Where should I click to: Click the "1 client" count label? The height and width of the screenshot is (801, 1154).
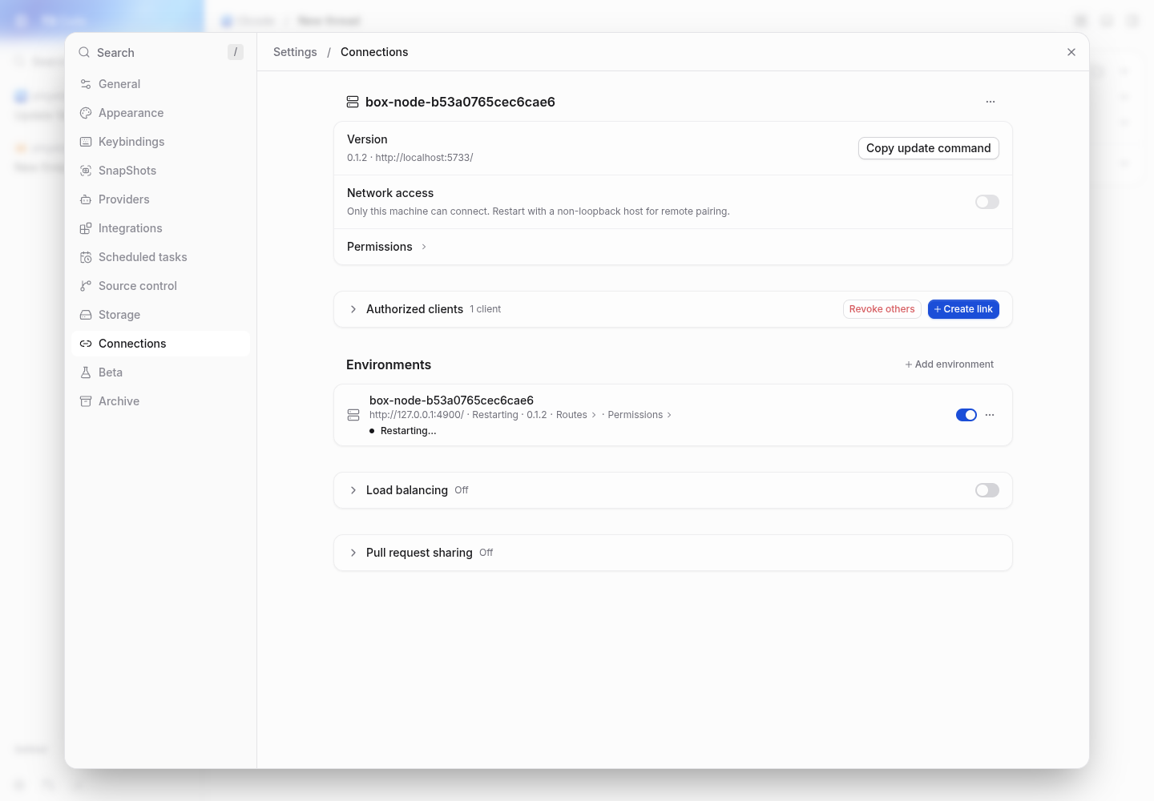click(486, 309)
